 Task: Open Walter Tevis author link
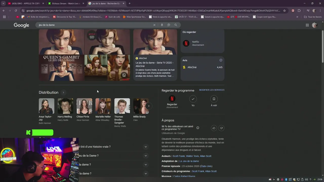[x=192, y=156]
